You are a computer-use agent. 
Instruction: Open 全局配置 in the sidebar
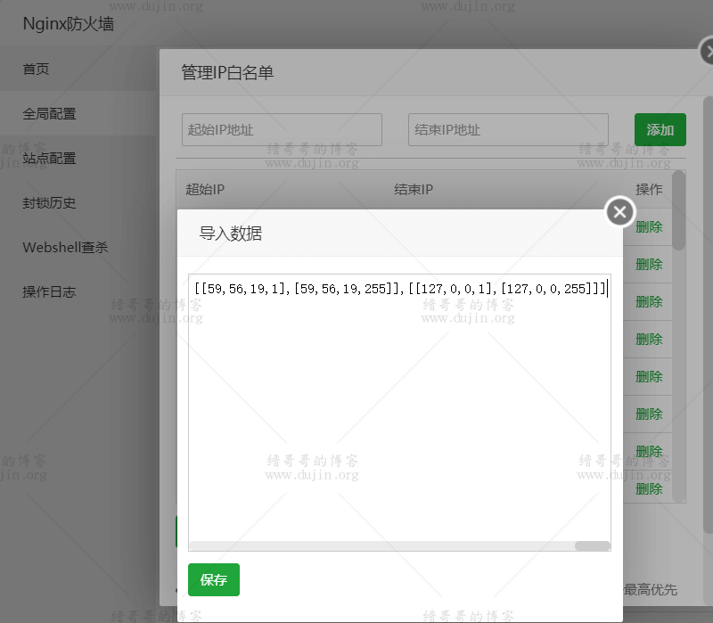coord(49,114)
